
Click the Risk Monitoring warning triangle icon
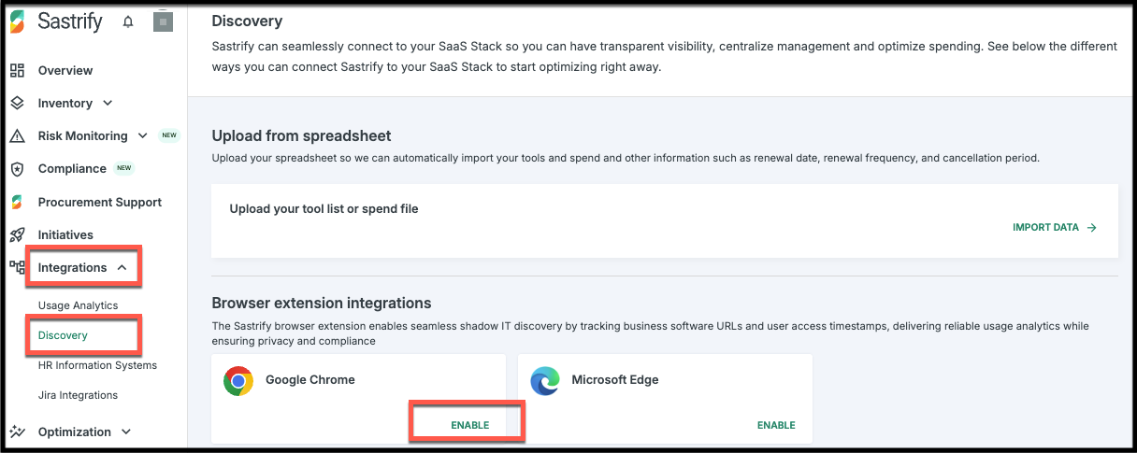[17, 136]
